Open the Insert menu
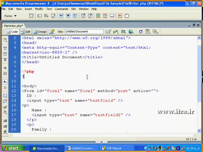The width and height of the screenshot is (203, 152). (28, 9)
